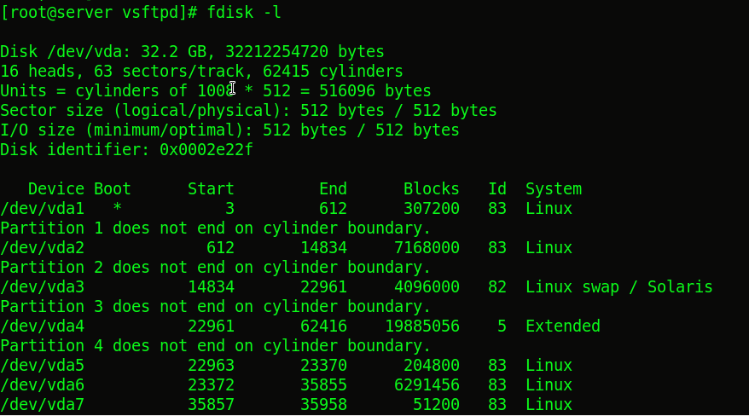Click the boot asterisk on the vda1 row
This screenshot has height=416, width=749.
(117, 209)
